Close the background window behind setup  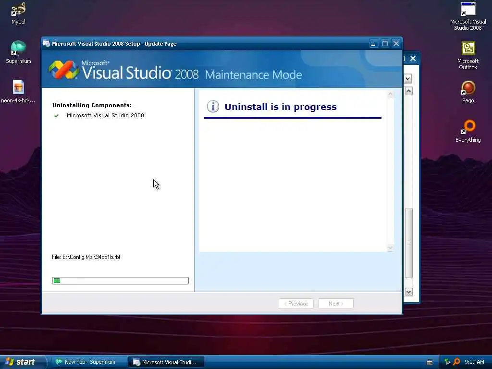pyautogui.click(x=413, y=58)
